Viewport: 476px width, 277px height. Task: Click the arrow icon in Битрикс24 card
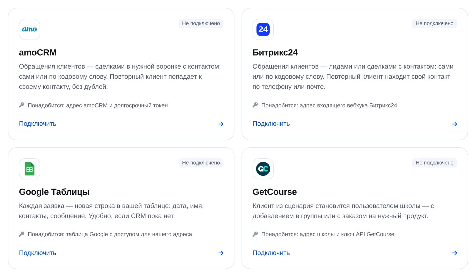[x=454, y=124]
